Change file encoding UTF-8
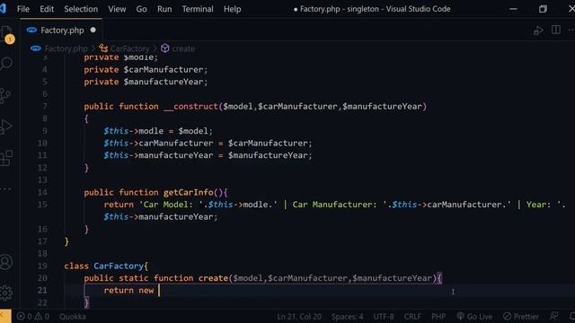 click(x=384, y=317)
